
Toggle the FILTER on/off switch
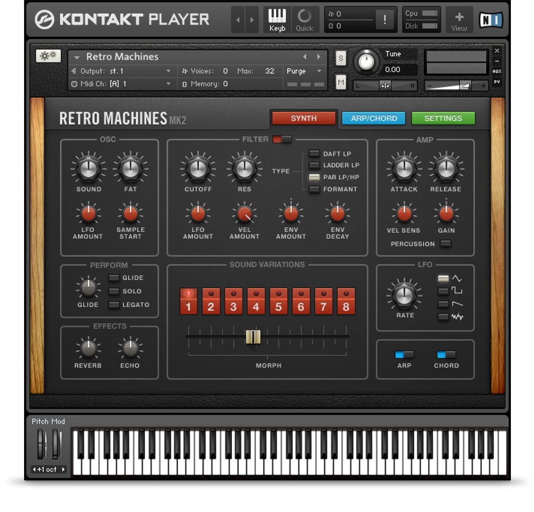point(282,139)
